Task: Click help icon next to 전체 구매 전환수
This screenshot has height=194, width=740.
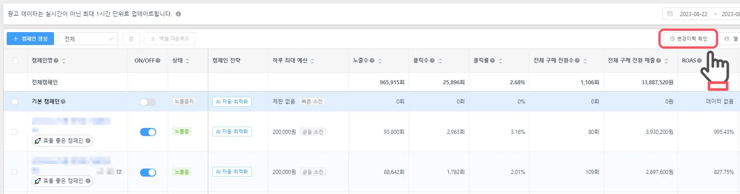Action: pyautogui.click(x=577, y=61)
